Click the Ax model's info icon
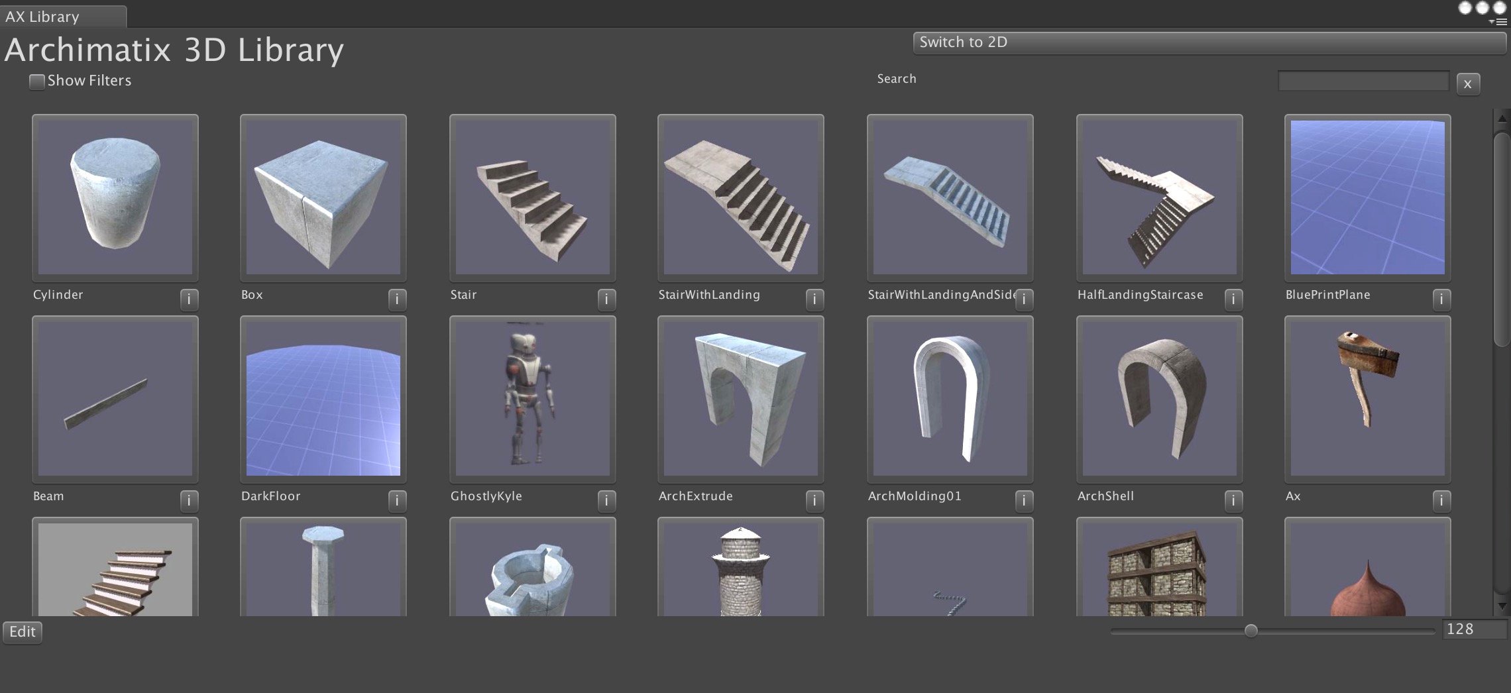Viewport: 1511px width, 693px height. point(1442,502)
